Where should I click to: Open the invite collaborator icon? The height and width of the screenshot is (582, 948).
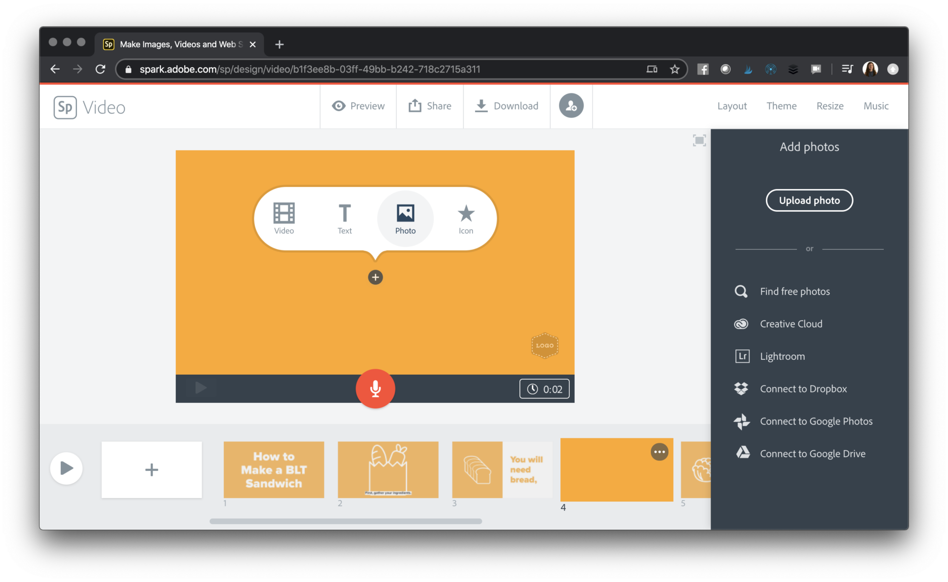(571, 106)
